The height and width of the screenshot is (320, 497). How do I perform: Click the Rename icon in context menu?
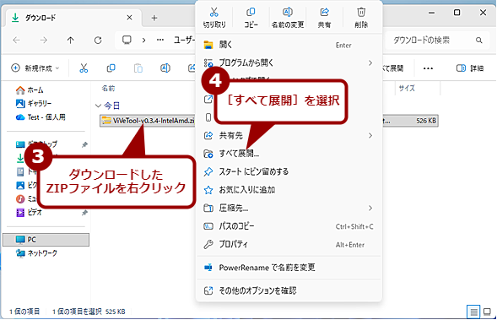(x=288, y=13)
